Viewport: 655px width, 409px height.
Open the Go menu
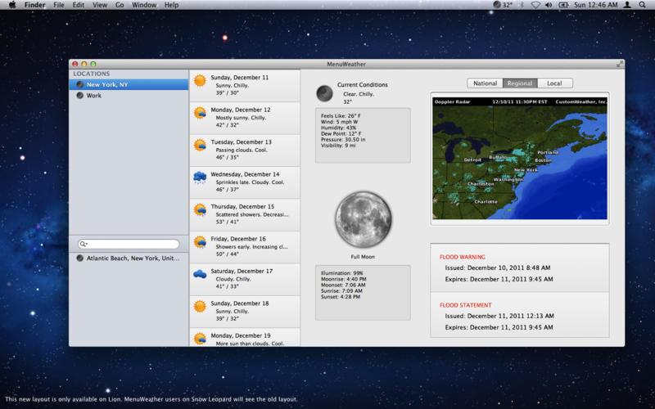(120, 5)
